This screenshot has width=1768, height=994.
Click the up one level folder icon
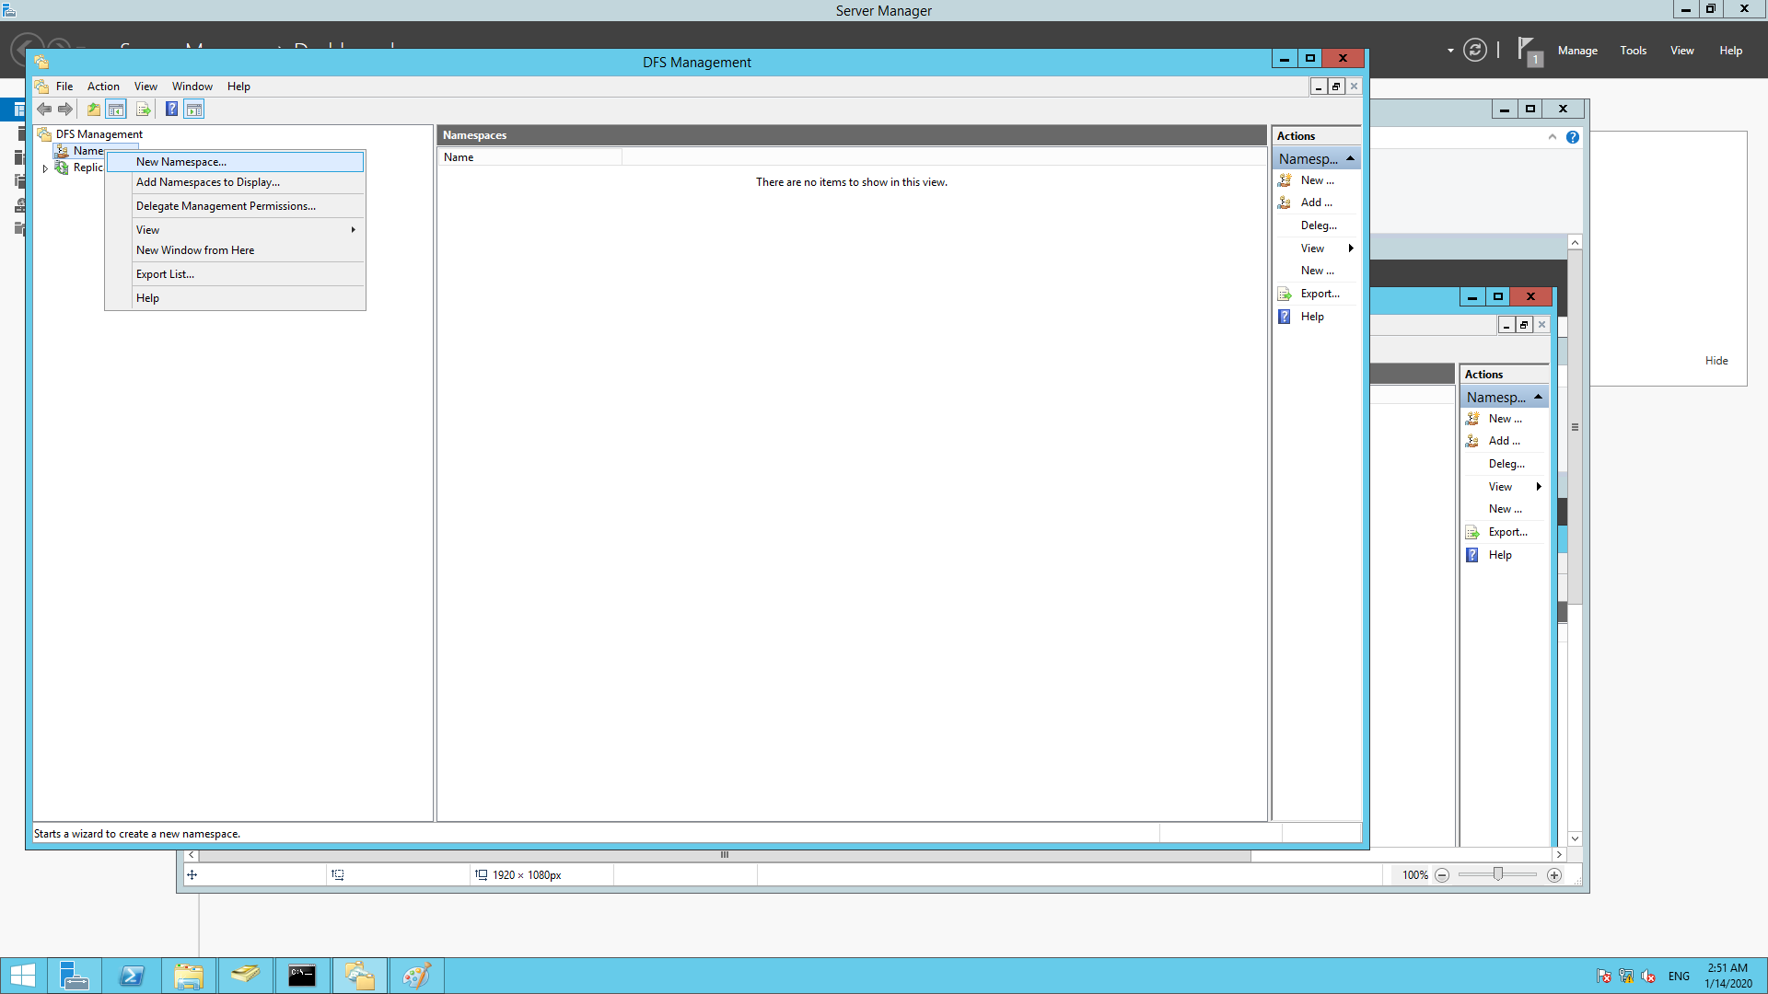(93, 109)
